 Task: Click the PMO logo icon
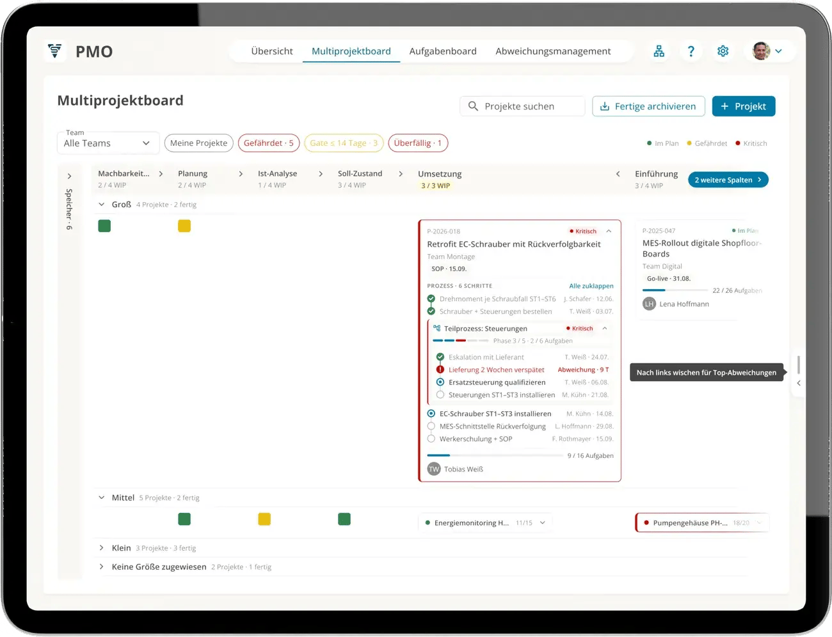pyautogui.click(x=55, y=51)
